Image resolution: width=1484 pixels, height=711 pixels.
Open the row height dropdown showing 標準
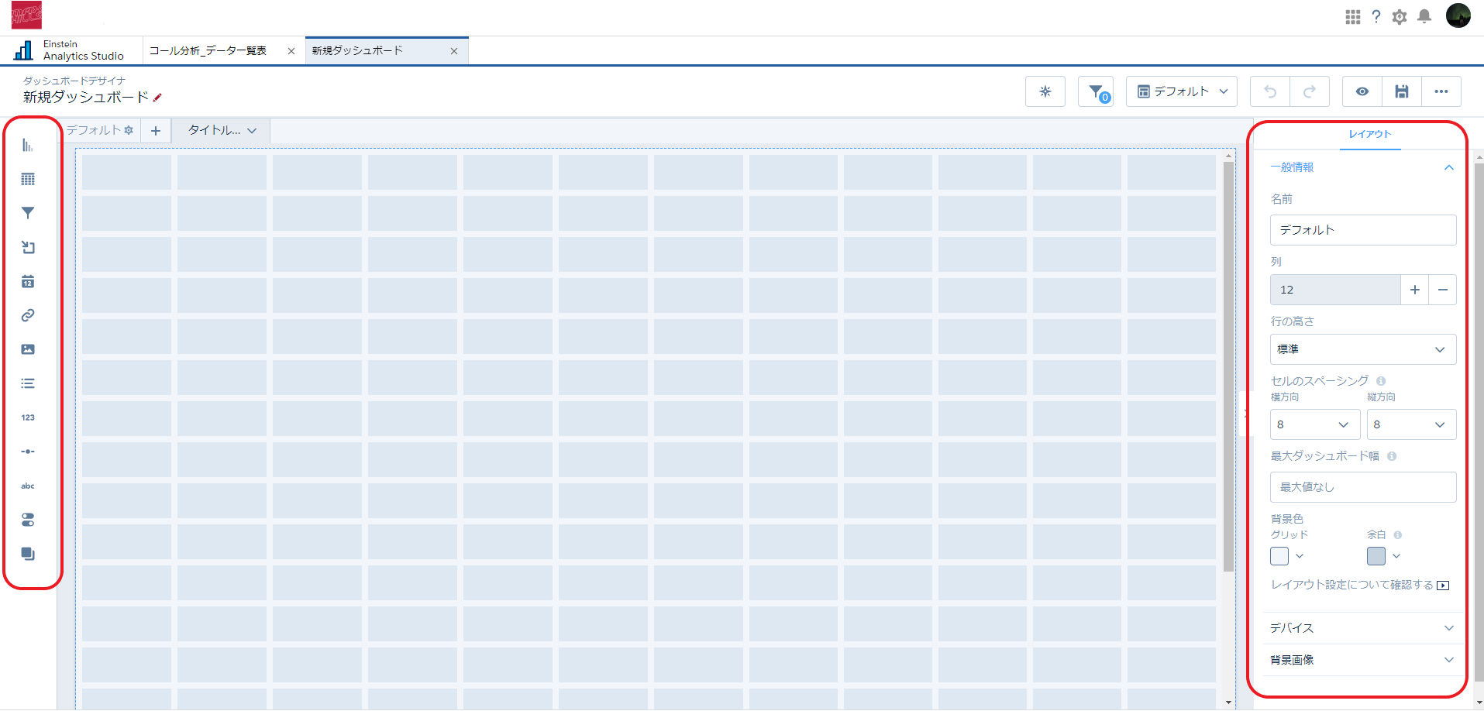(1362, 349)
